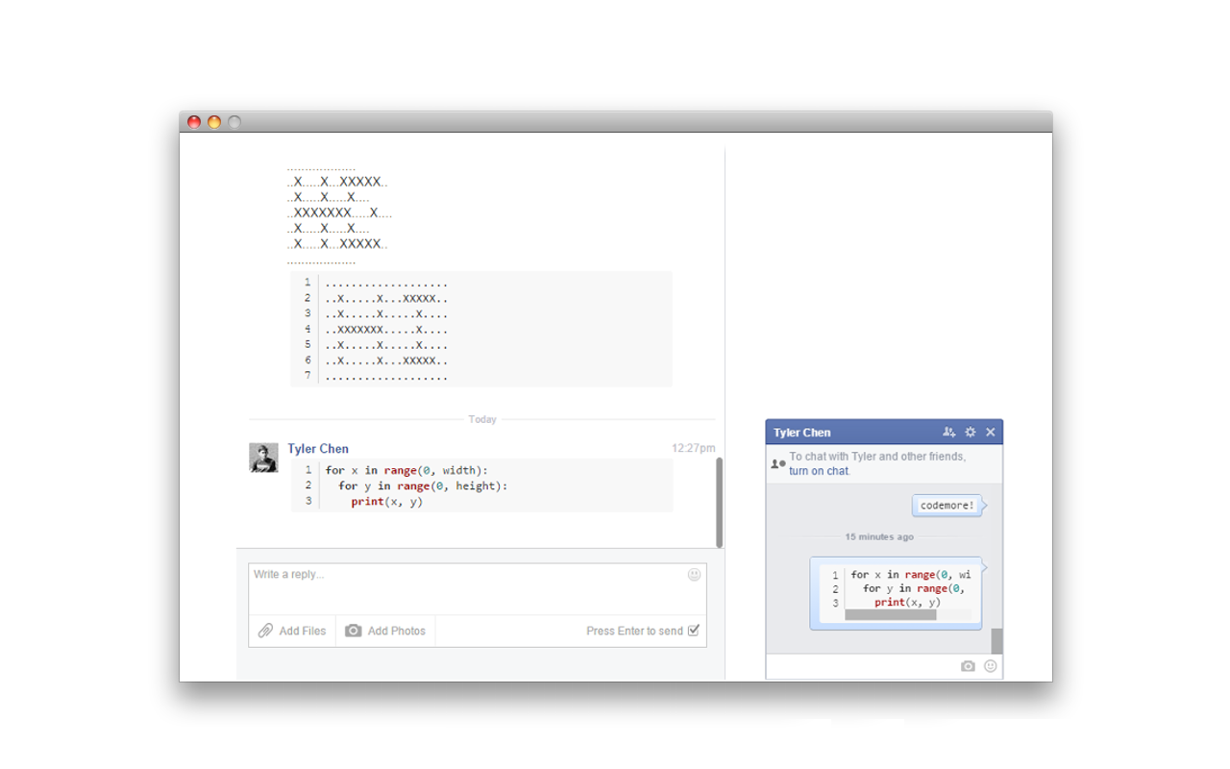Open the gear settings icon in chat window
Screen dimensions: 1230x769
pyautogui.click(x=971, y=433)
